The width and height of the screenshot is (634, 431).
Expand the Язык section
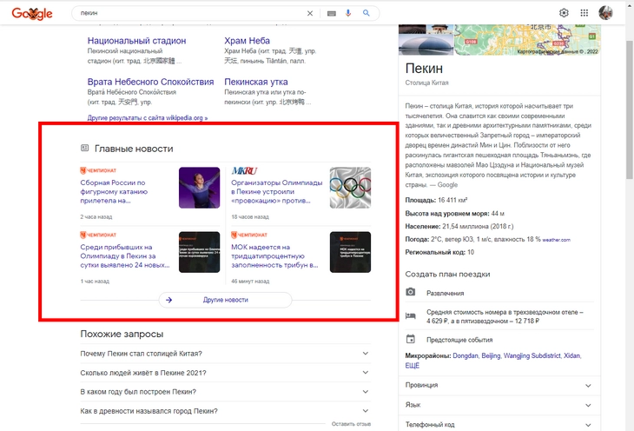click(499, 405)
